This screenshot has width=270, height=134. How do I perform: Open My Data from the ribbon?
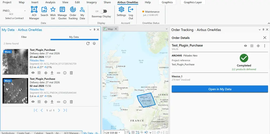point(82,13)
